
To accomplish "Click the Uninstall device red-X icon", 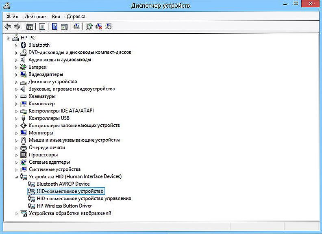I will coord(99,26).
